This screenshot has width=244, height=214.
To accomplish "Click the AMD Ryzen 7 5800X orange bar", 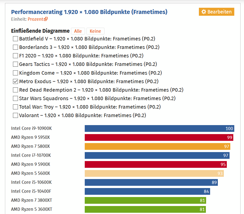I will pos(158,147).
